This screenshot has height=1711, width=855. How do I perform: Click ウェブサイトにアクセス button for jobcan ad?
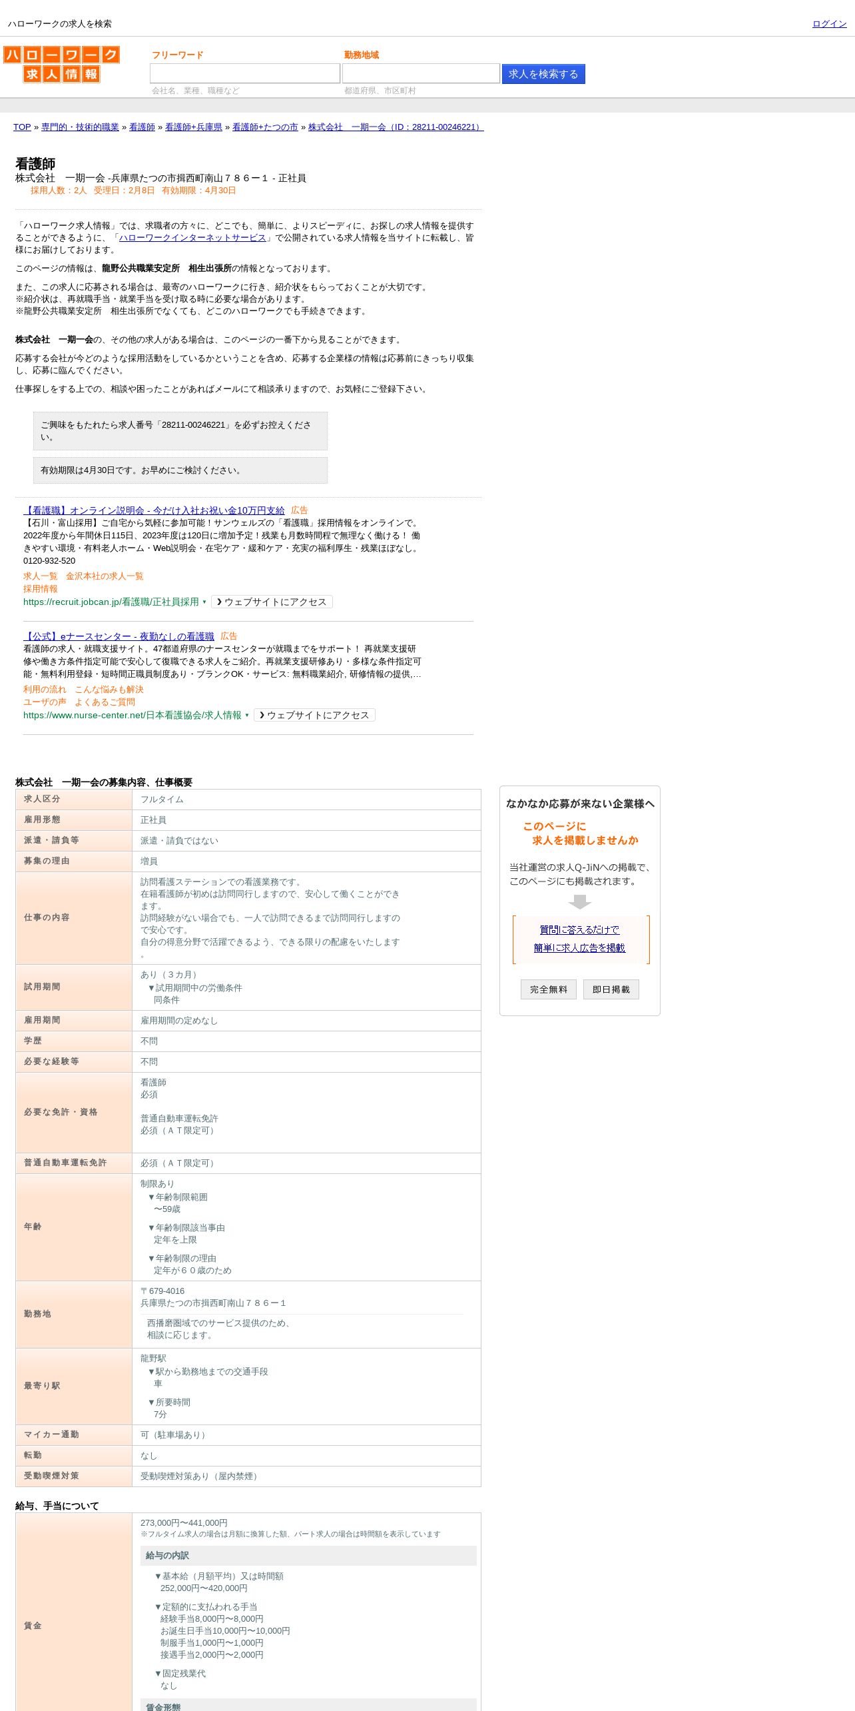tap(272, 602)
